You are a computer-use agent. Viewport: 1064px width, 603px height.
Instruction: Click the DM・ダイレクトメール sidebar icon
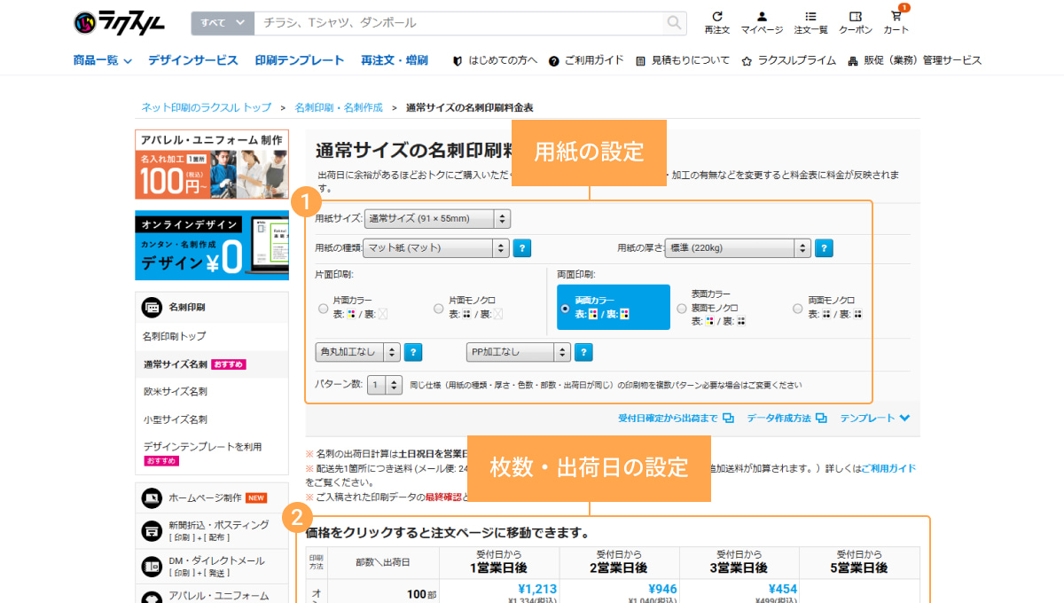pos(151,565)
